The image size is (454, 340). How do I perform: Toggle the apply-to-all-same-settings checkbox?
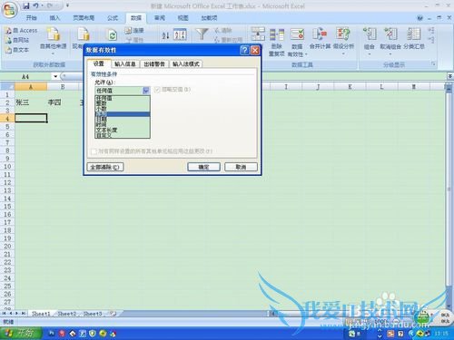coord(94,151)
